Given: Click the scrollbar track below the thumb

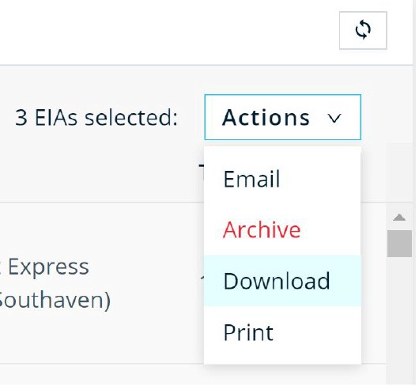Looking at the screenshot, I should coord(399,321).
